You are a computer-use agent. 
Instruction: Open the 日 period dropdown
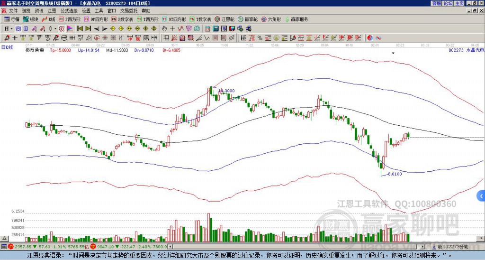(x=9, y=29)
